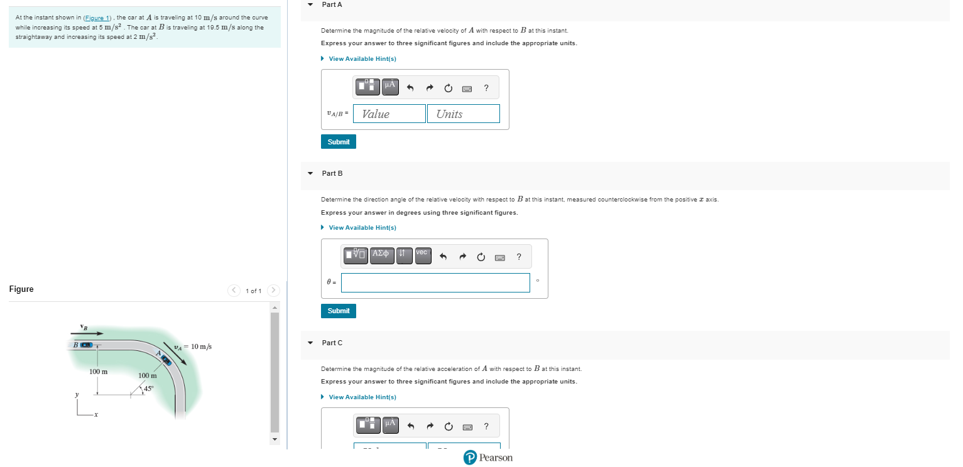Collapse the Part C section
The height and width of the screenshot is (467, 963).
(x=310, y=343)
